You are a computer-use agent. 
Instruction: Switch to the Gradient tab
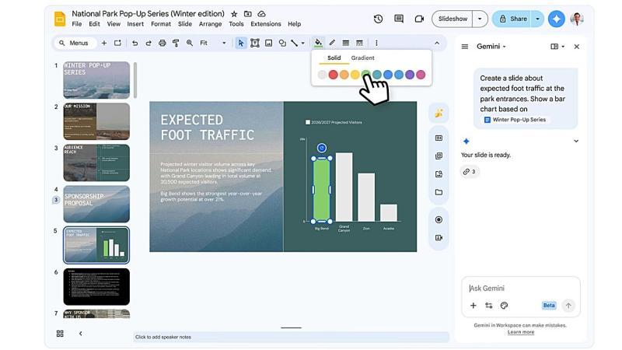click(362, 58)
